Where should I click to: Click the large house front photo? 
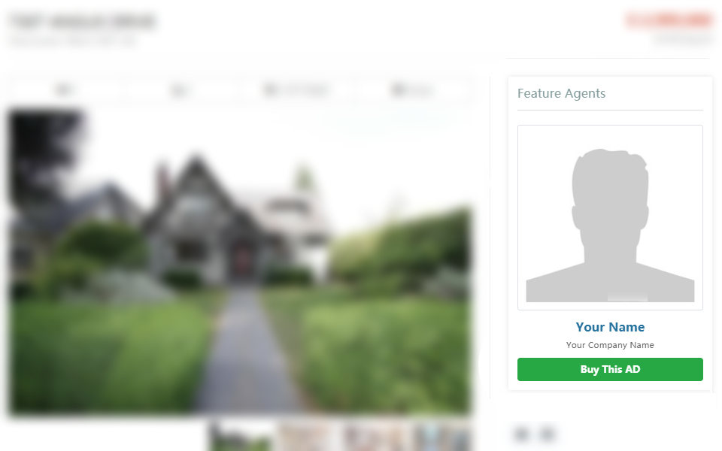(x=239, y=262)
